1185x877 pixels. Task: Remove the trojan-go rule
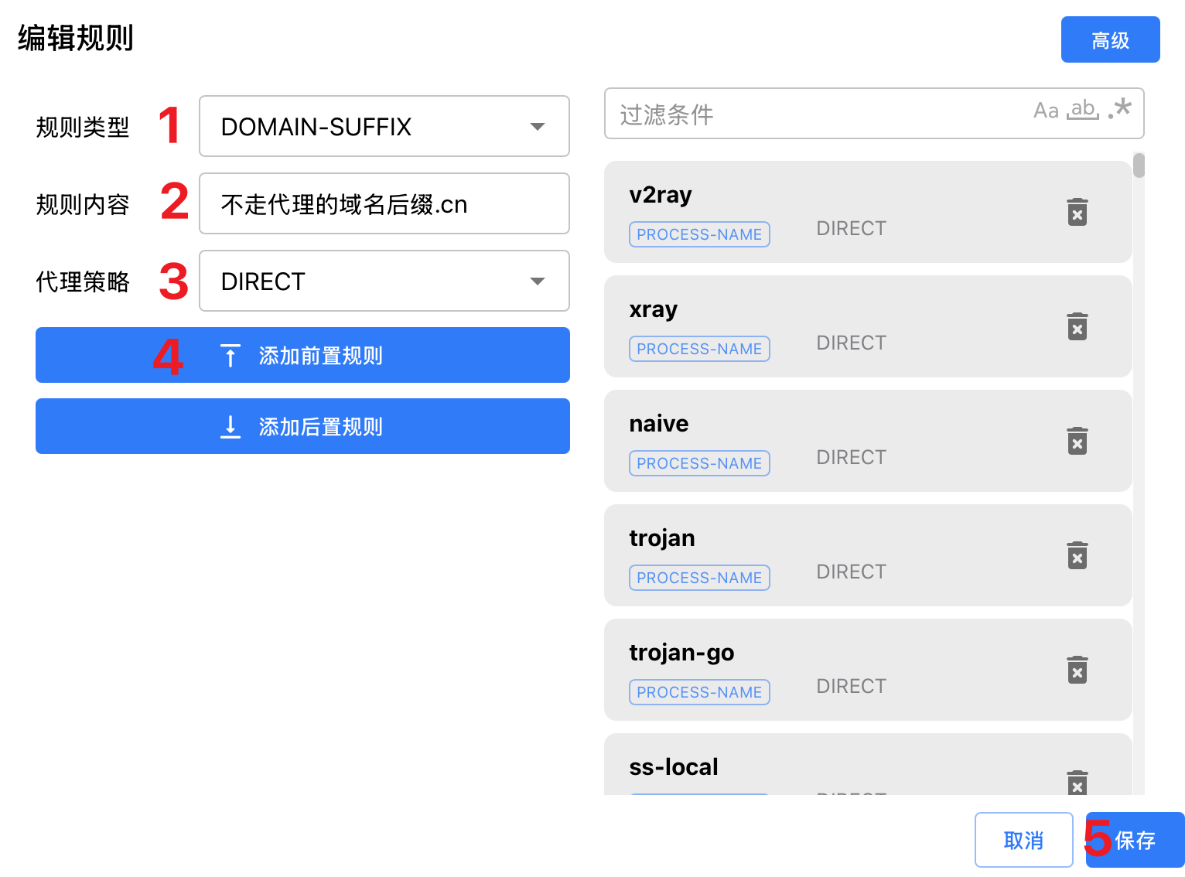1077,670
